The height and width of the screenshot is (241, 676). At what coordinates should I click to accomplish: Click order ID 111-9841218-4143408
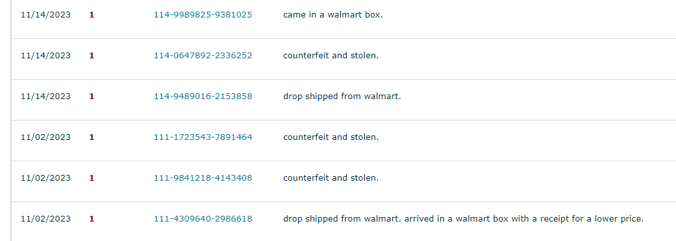[203, 178]
